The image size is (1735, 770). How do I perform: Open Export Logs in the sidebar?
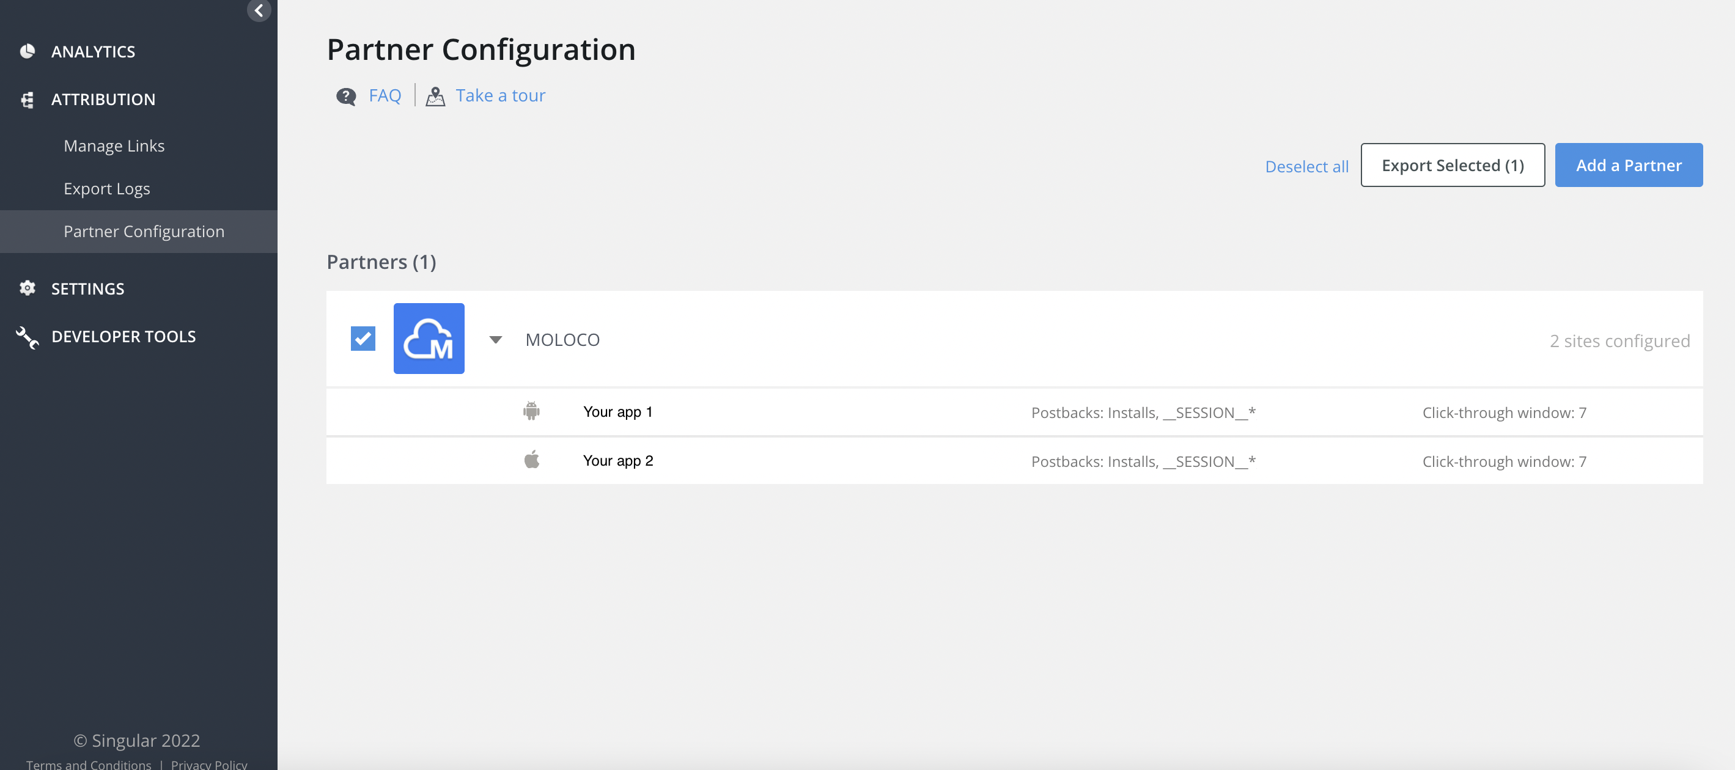[106, 189]
